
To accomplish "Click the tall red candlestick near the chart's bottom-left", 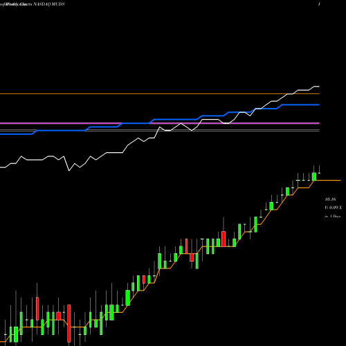I will click(x=69, y=323).
